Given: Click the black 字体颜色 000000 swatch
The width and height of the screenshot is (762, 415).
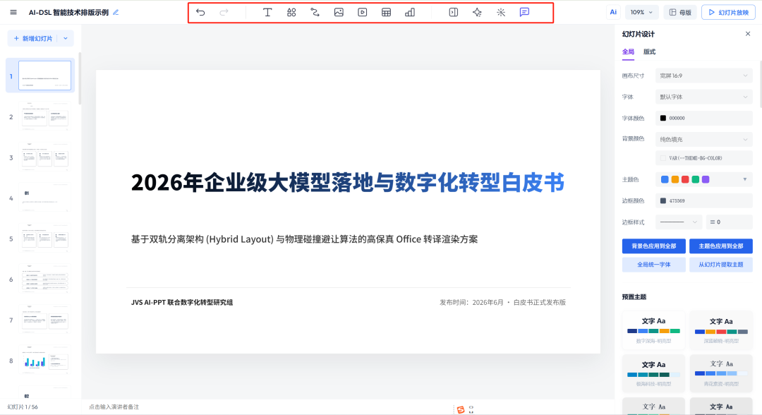Looking at the screenshot, I should tap(663, 118).
